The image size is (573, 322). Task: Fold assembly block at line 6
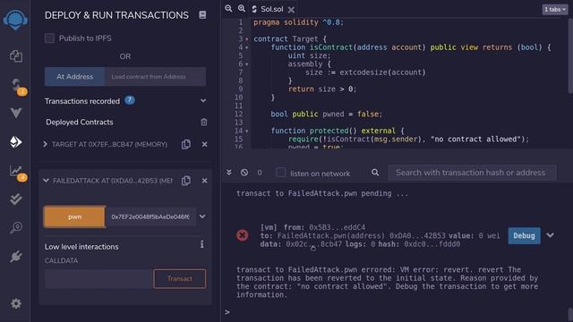tap(247, 64)
